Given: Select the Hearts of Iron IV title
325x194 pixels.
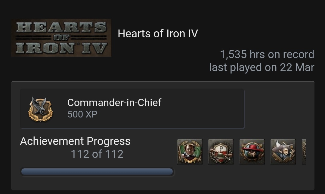Looking at the screenshot, I should click(158, 33).
